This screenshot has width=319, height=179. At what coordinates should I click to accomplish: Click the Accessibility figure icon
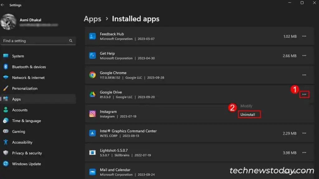tap(6, 142)
